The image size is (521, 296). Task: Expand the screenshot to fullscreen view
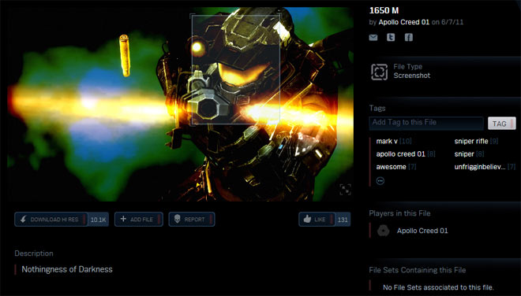345,190
